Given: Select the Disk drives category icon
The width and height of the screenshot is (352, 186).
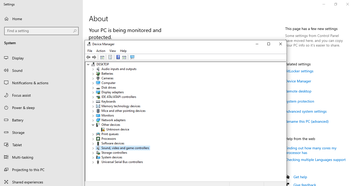Looking at the screenshot, I should 98,88.
